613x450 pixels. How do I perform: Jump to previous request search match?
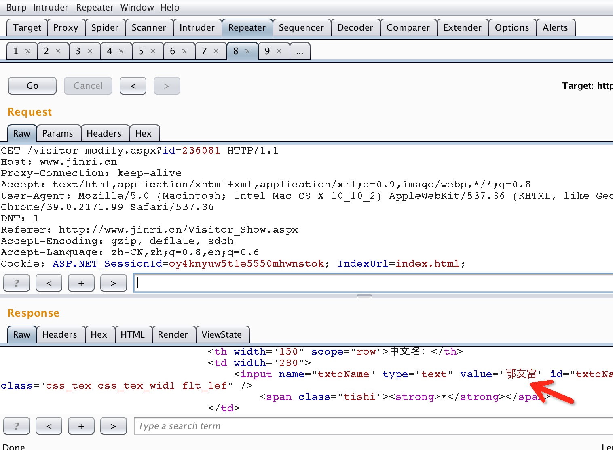coord(49,283)
